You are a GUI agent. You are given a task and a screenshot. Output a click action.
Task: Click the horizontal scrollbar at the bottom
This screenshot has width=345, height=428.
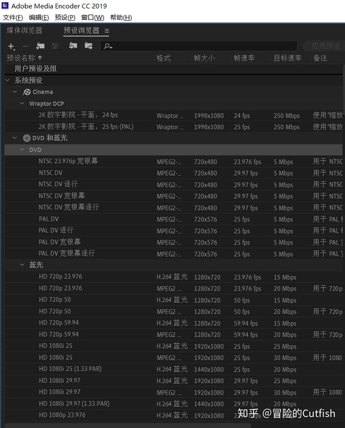click(128, 426)
